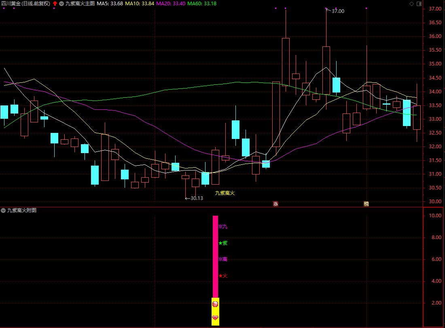Select the MA20: 33.40 moving average label
445x328 pixels.
coord(171,4)
